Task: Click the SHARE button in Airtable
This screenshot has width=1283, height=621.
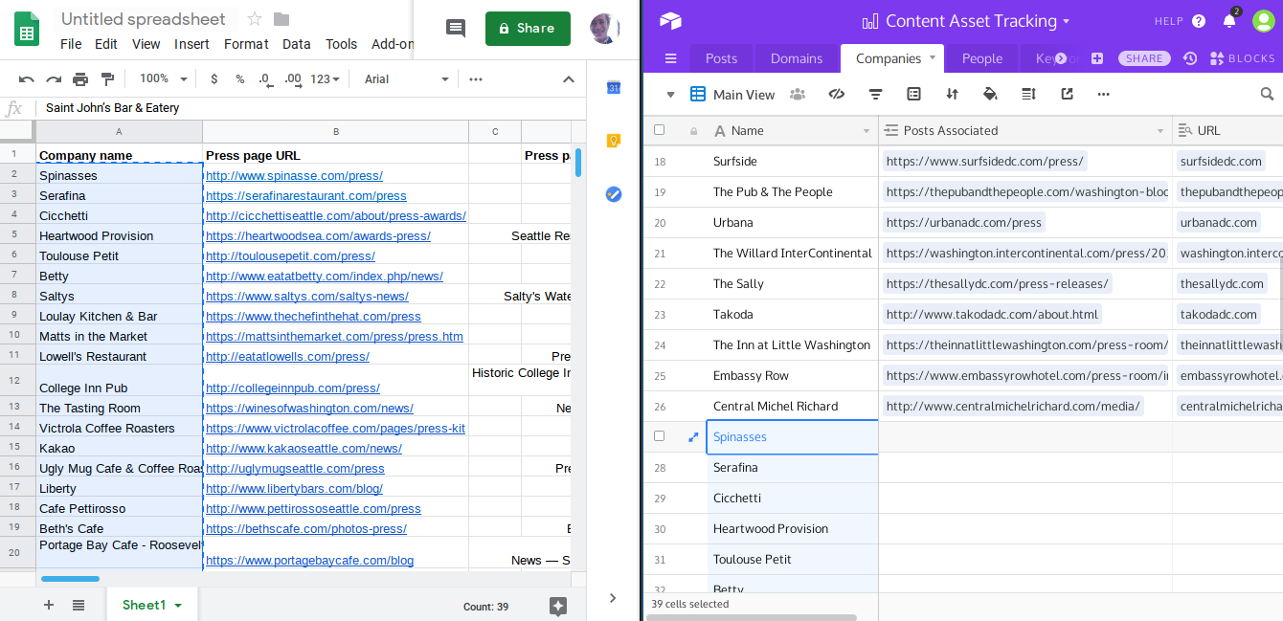Action: coord(1144,58)
